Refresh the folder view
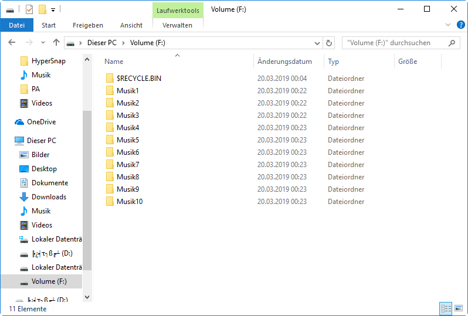The height and width of the screenshot is (316, 468). [x=328, y=43]
